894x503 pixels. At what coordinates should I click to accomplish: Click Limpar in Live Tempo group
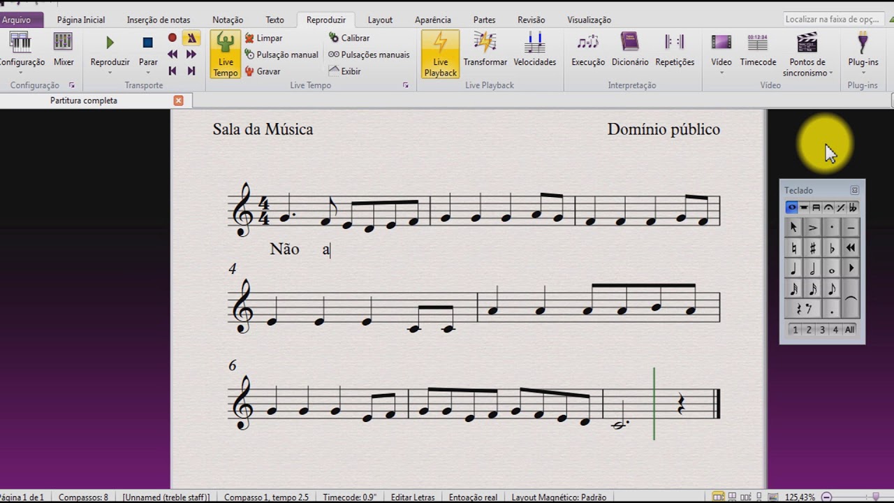point(263,38)
